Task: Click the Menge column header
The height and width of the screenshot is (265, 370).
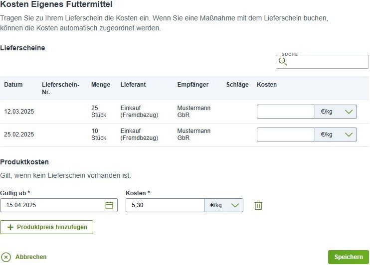Action: pos(101,84)
